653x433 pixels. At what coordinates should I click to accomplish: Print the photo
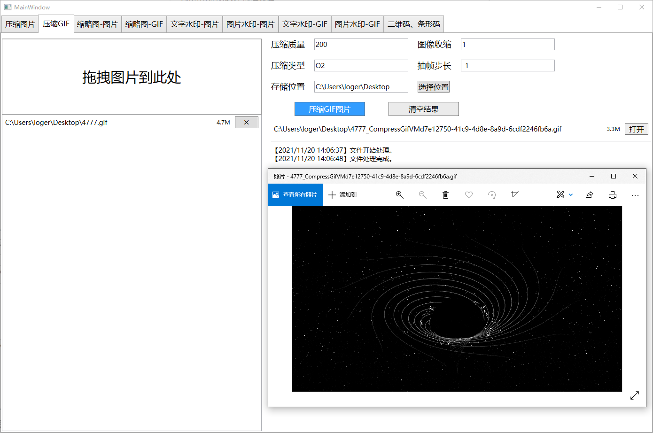[x=612, y=194]
